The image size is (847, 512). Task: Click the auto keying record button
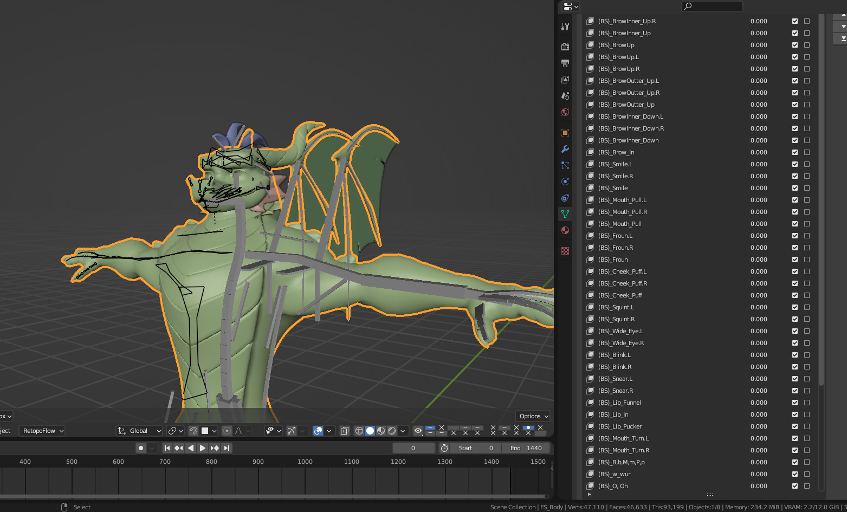tap(141, 448)
